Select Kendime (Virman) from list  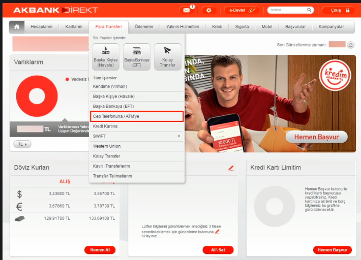pyautogui.click(x=137, y=86)
